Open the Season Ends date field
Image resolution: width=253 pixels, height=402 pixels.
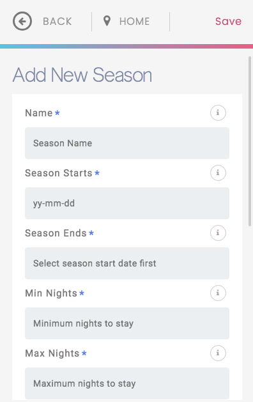tap(127, 263)
